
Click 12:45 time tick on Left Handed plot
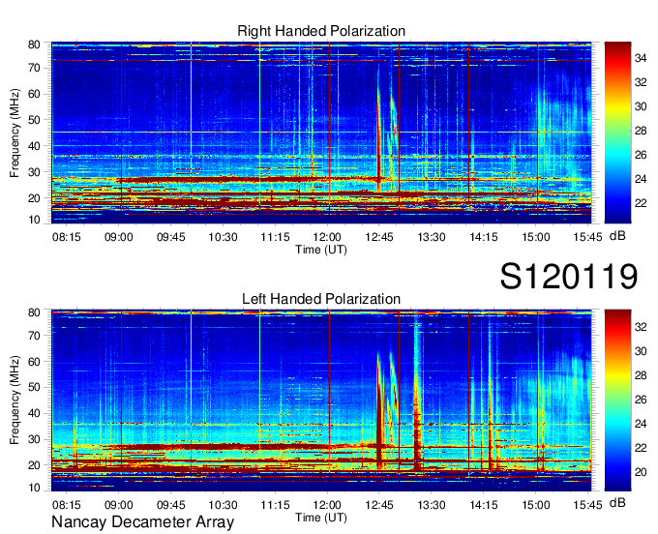click(x=379, y=505)
